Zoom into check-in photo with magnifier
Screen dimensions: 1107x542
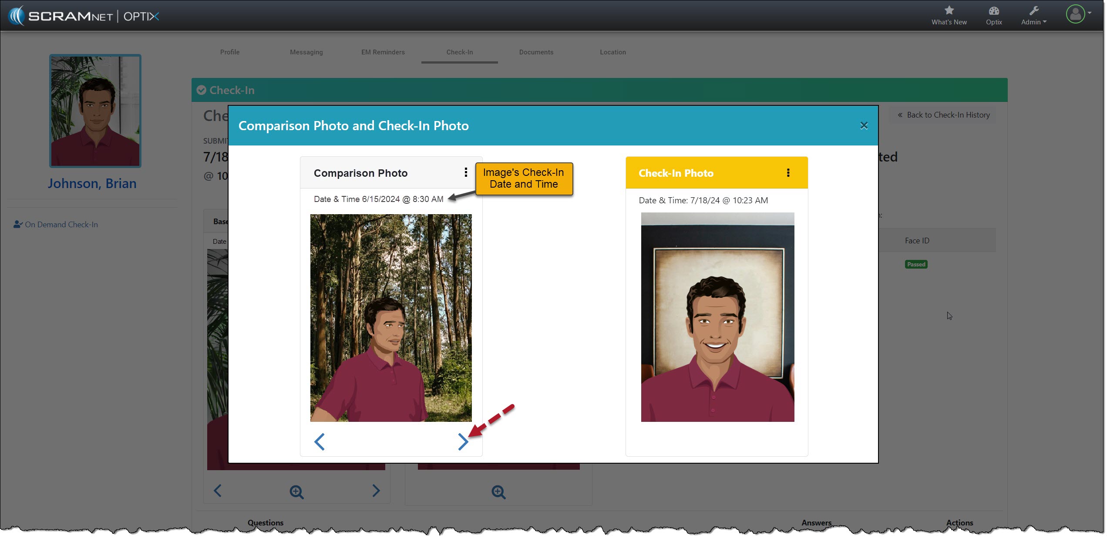pyautogui.click(x=498, y=492)
